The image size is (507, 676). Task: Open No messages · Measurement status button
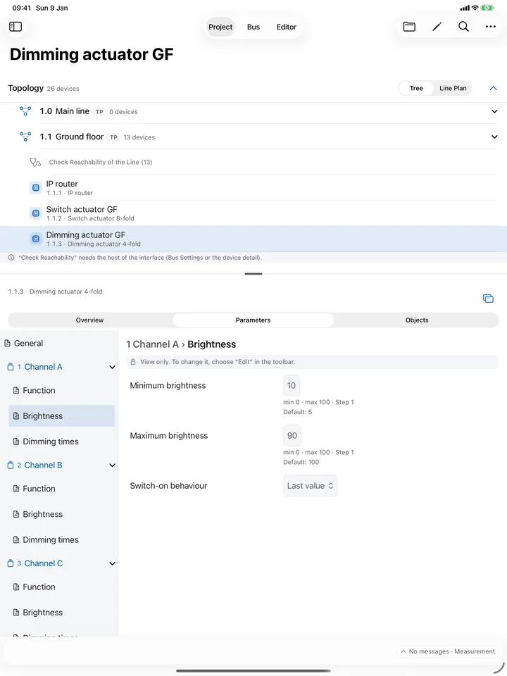click(448, 651)
